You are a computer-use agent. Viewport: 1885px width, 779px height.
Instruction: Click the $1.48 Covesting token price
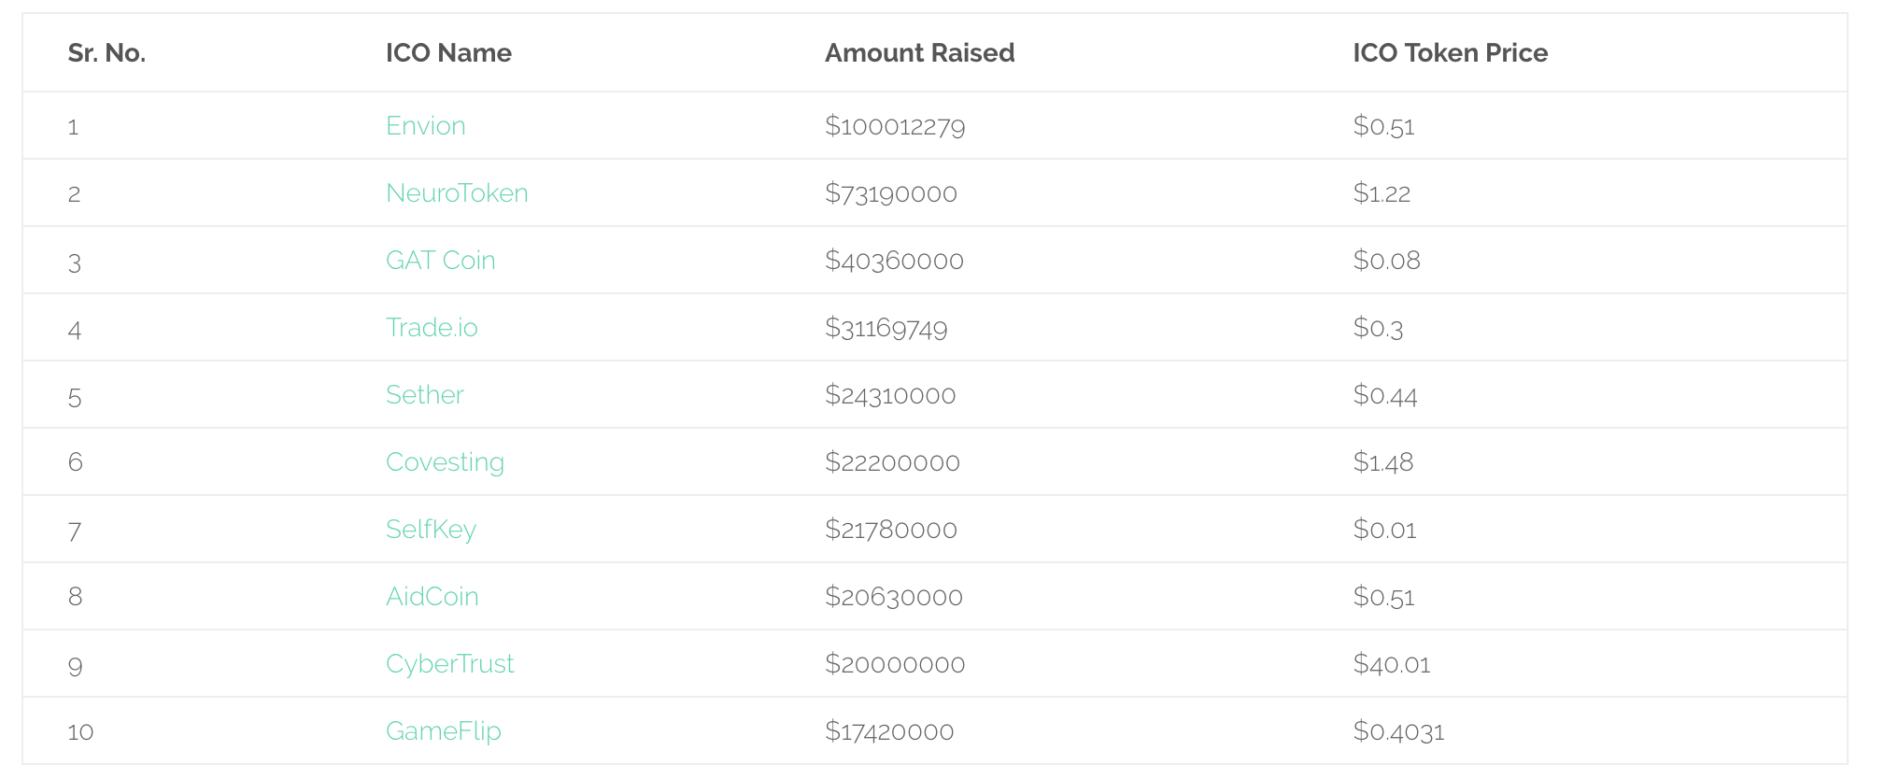click(1382, 462)
